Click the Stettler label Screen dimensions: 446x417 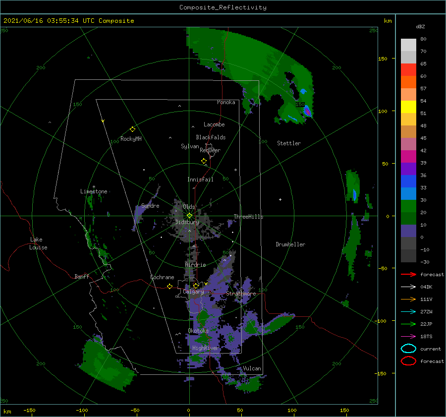pos(289,143)
